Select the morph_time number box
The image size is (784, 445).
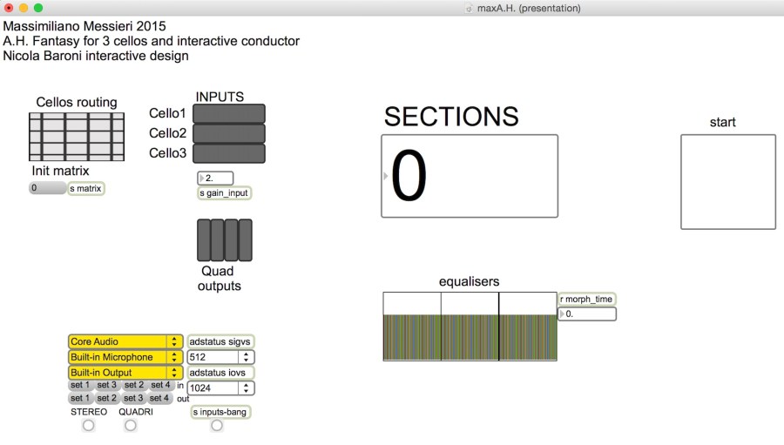coord(587,314)
